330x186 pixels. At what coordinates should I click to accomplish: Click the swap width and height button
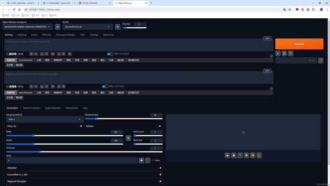[x=128, y=138]
